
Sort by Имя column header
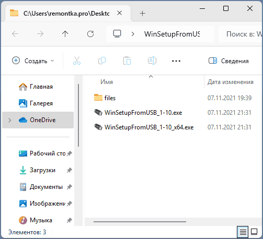107,82
